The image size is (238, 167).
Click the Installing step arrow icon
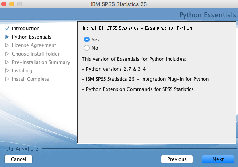pos(7,71)
